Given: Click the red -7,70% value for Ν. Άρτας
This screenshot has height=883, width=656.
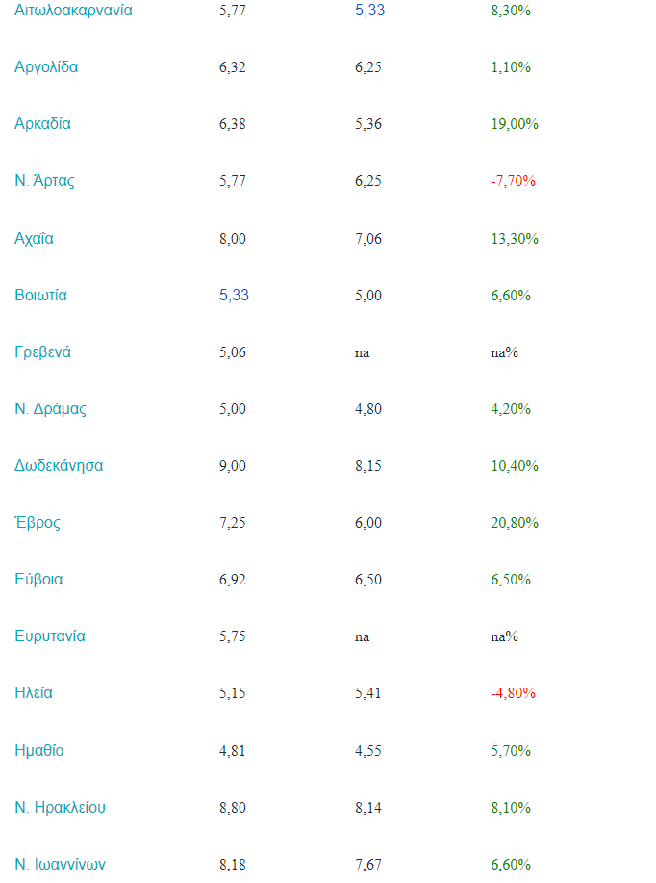Looking at the screenshot, I should [513, 181].
